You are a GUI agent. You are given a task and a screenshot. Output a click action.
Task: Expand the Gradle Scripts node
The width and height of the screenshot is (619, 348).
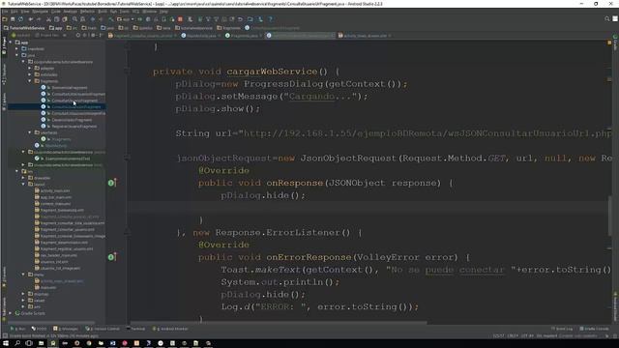click(11, 313)
